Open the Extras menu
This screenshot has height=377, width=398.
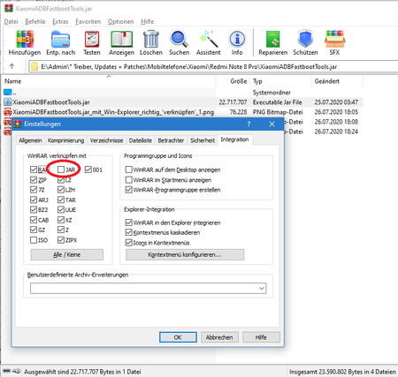coord(60,21)
